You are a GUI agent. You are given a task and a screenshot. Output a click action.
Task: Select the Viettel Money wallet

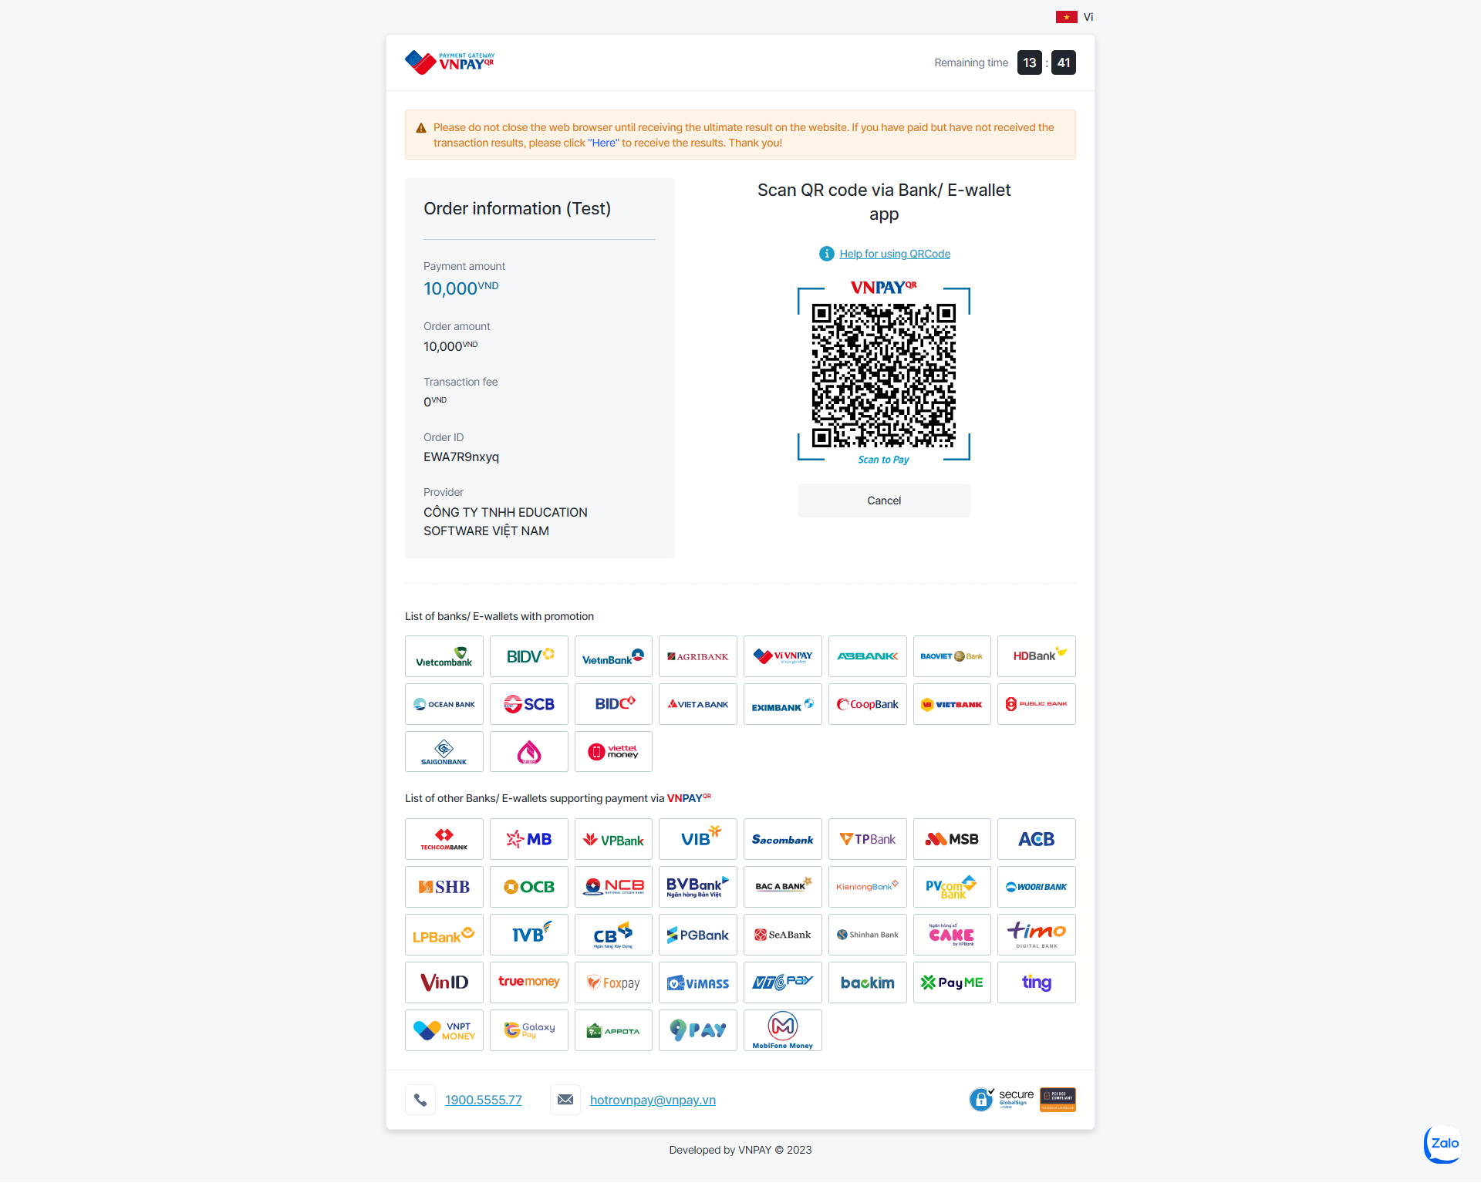coord(613,752)
